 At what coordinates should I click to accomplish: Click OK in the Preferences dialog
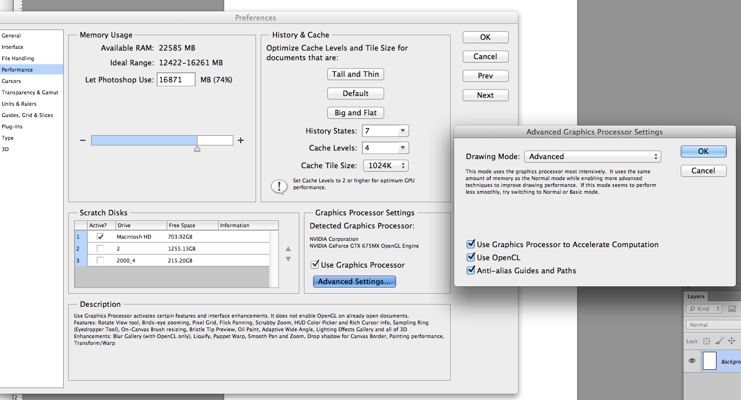(485, 37)
